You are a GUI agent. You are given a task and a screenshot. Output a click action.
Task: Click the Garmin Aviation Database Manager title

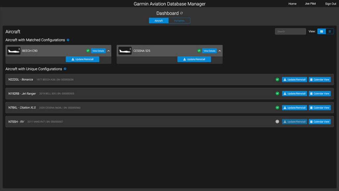169,4
